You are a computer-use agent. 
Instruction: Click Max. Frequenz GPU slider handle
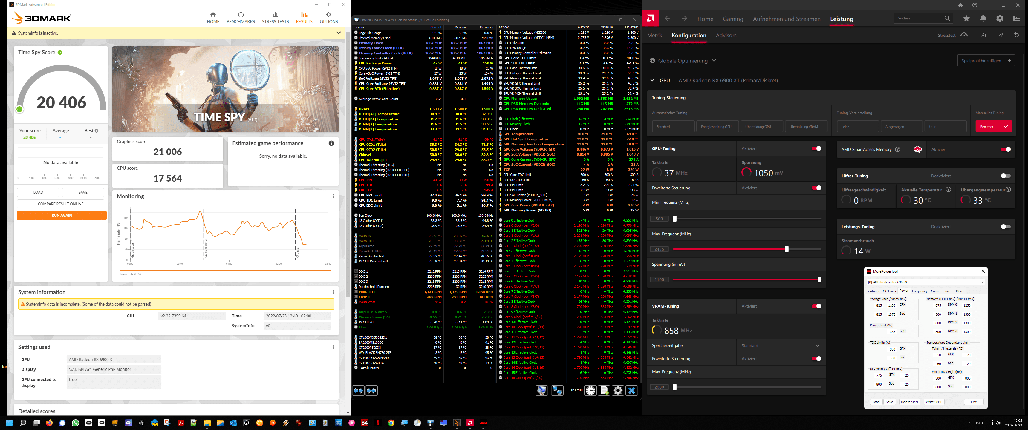[786, 249]
